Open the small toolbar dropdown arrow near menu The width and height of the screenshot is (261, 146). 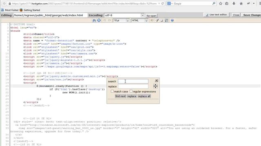tap(254, 4)
